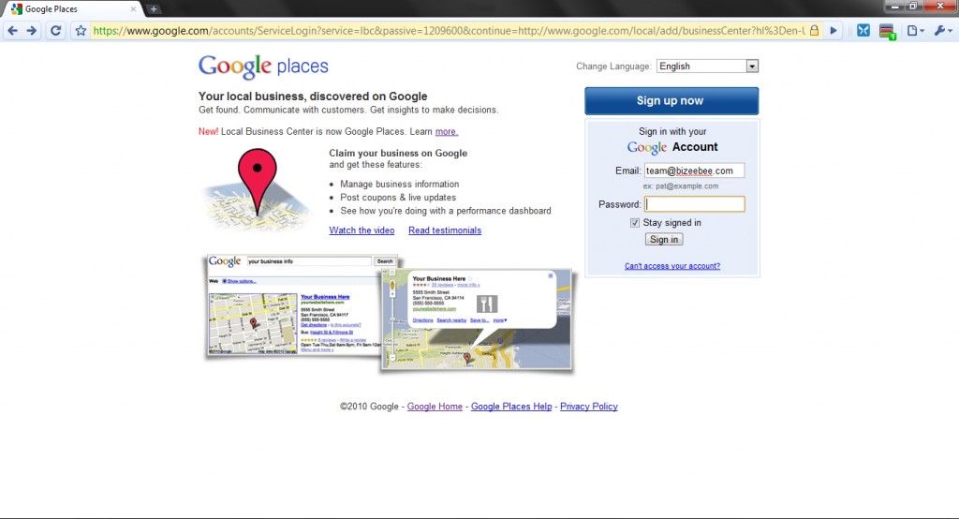
Task: Reload the page with the refresh icon
Action: [x=55, y=31]
